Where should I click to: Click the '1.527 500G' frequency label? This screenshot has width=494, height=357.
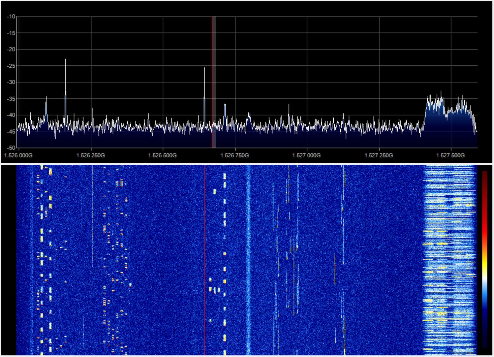tap(450, 155)
